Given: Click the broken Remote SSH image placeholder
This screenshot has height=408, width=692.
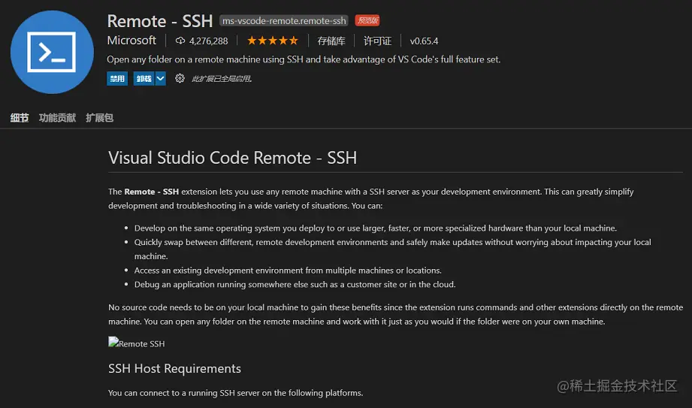Looking at the screenshot, I should pyautogui.click(x=137, y=343).
